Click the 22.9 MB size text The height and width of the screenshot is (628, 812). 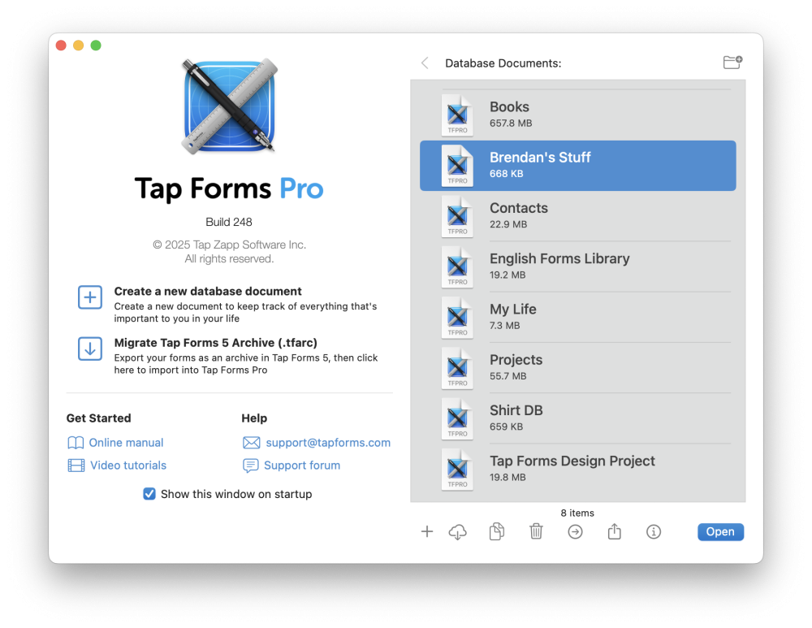(508, 224)
